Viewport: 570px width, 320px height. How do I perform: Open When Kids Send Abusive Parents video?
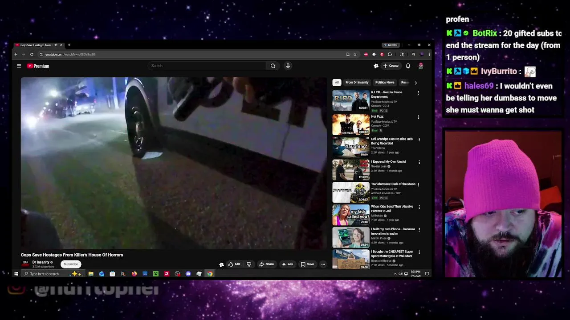pos(392,208)
